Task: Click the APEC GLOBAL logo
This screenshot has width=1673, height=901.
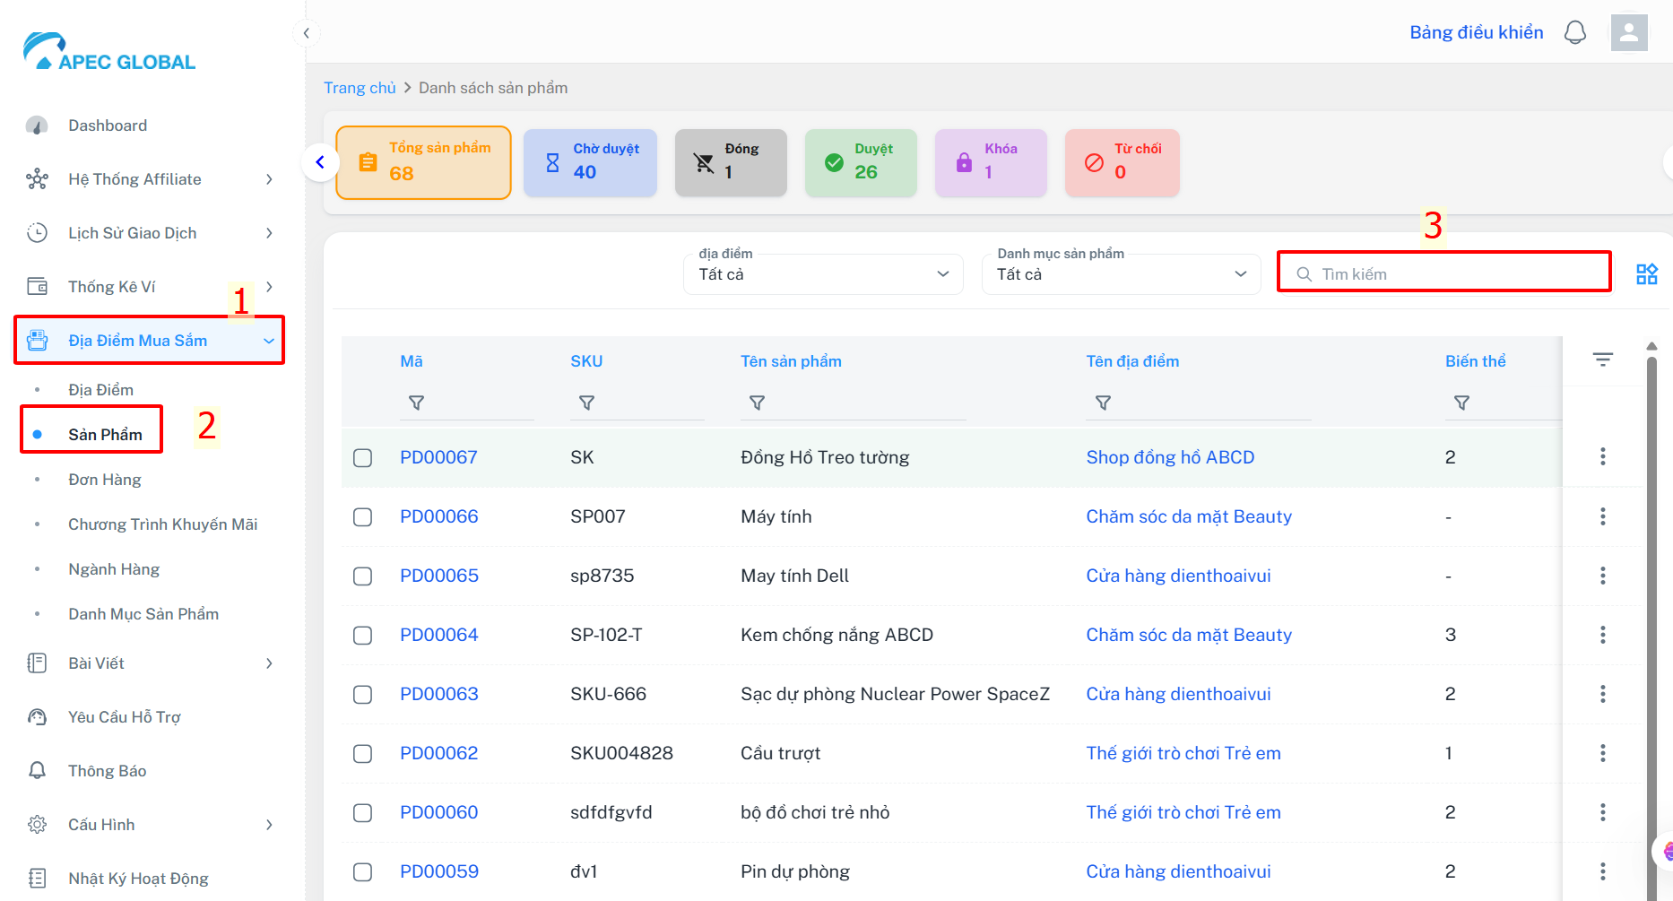Action: (x=108, y=52)
